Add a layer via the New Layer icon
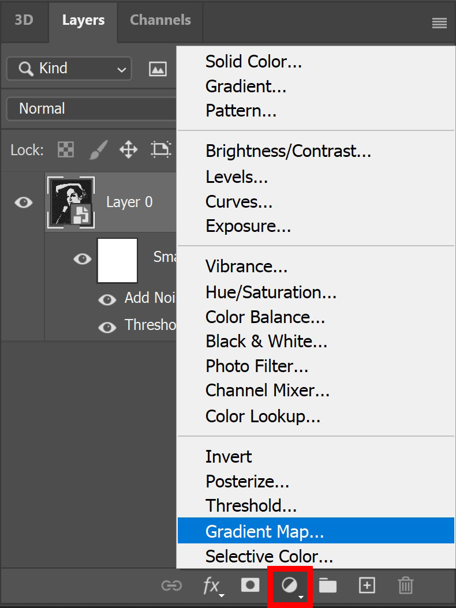 coord(367,585)
